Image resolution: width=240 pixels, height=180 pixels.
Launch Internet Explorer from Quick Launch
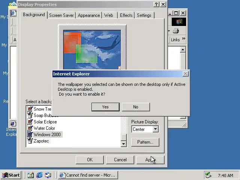(x=39, y=175)
